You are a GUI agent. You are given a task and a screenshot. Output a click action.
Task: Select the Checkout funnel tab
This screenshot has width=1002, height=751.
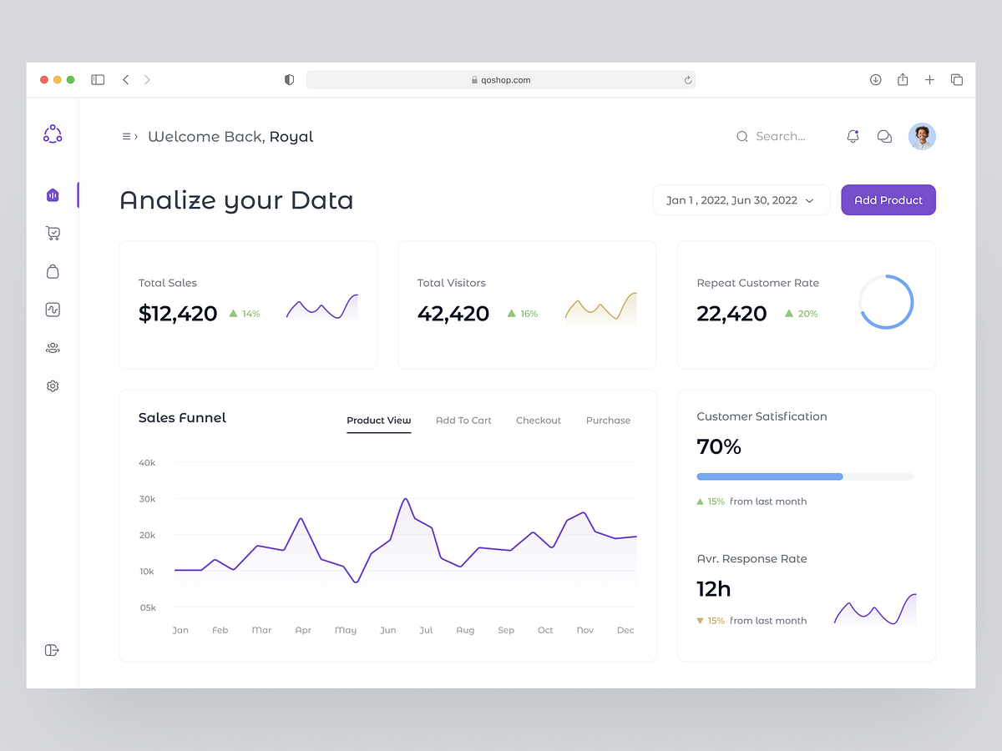coord(538,421)
